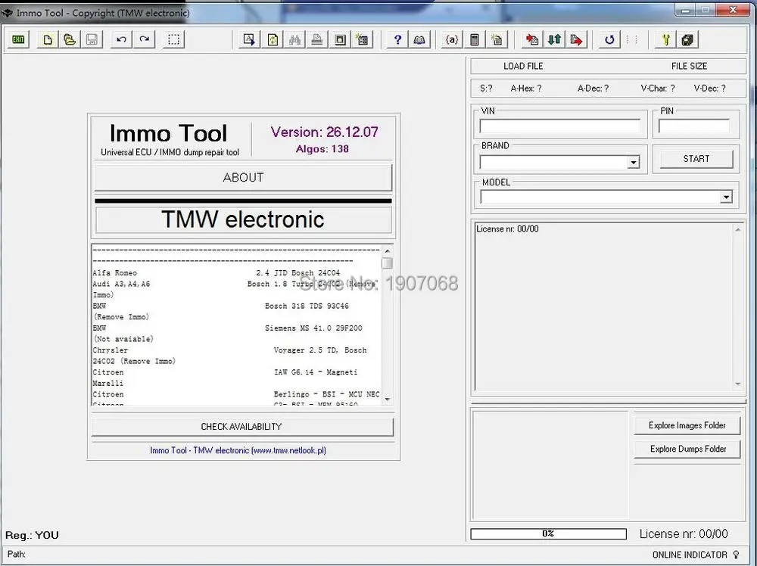Open settings with yellow wrench icon
This screenshot has width=757, height=566.
(x=665, y=39)
